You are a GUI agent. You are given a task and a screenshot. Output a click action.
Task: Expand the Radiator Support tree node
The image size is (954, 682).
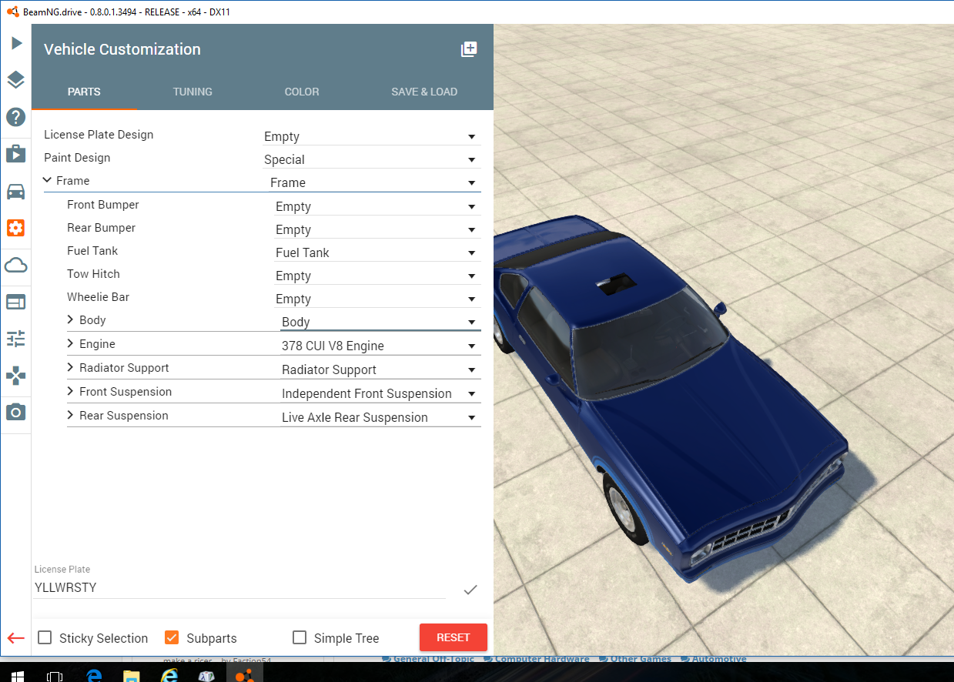[x=71, y=367]
